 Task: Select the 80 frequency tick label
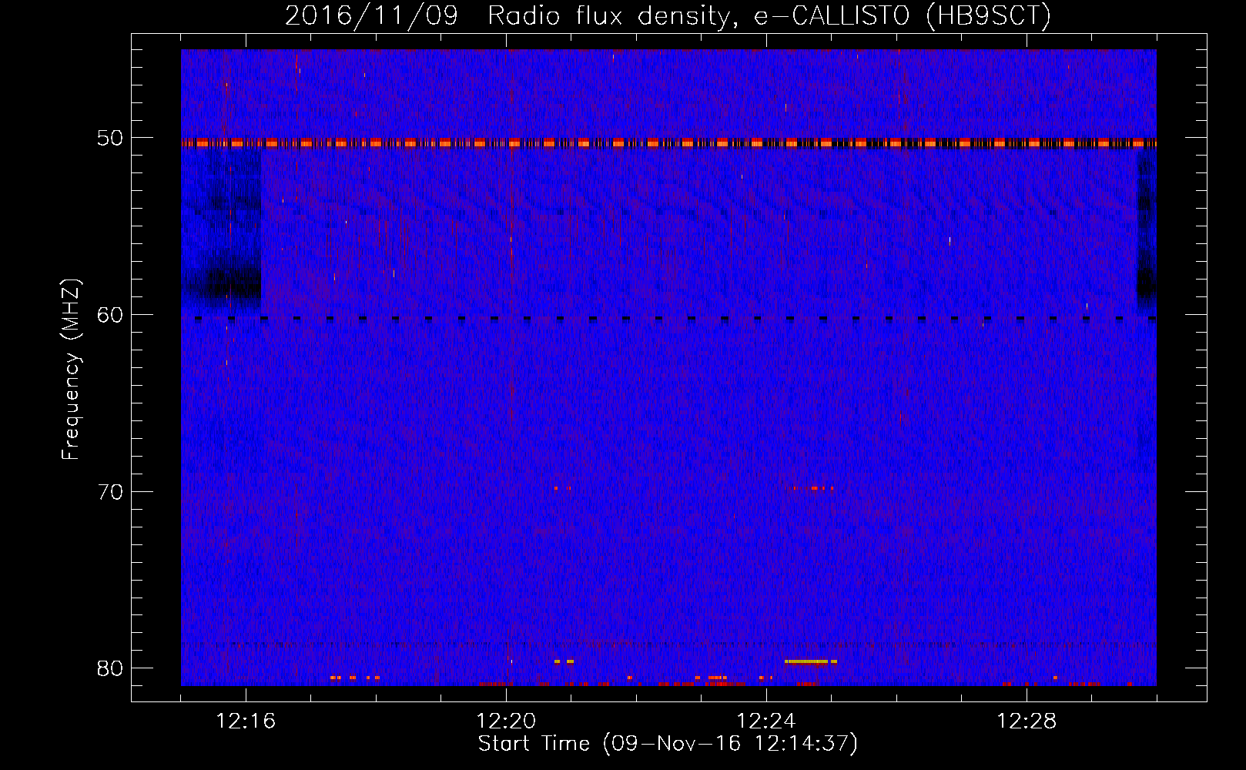click(x=110, y=668)
